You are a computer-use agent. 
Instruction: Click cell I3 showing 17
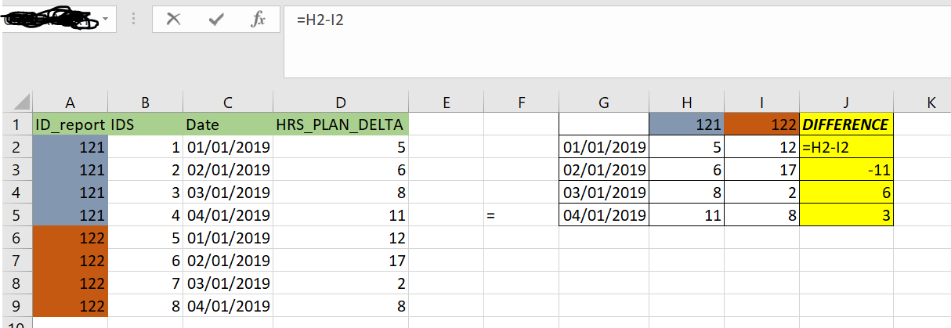click(x=762, y=169)
